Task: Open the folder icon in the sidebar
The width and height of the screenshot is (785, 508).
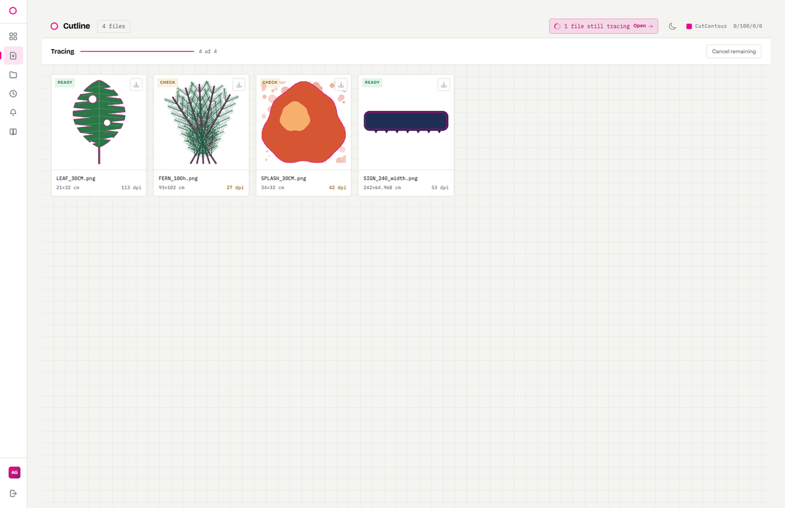Action: point(13,75)
